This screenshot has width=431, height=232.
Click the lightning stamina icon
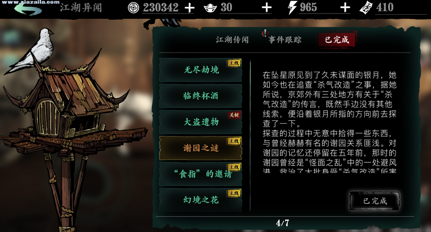click(x=293, y=8)
